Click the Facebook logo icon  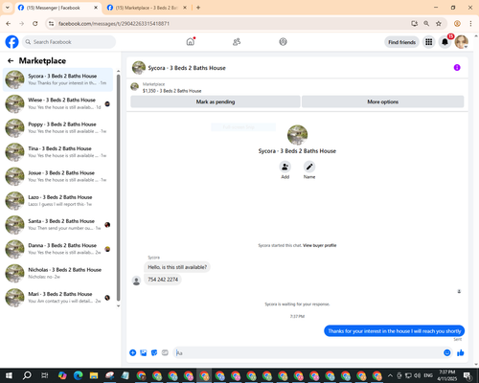coord(11,42)
